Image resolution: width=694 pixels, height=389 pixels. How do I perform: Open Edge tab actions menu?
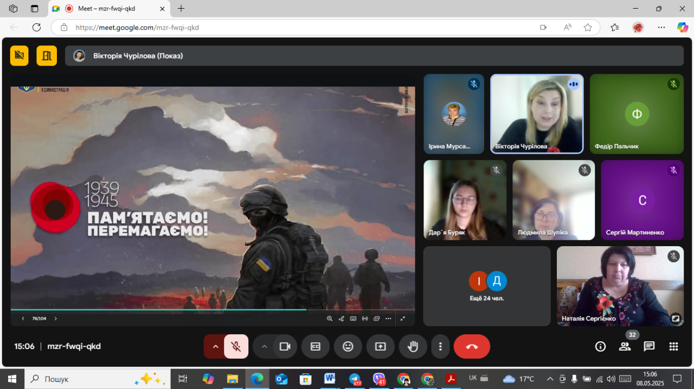click(x=34, y=9)
